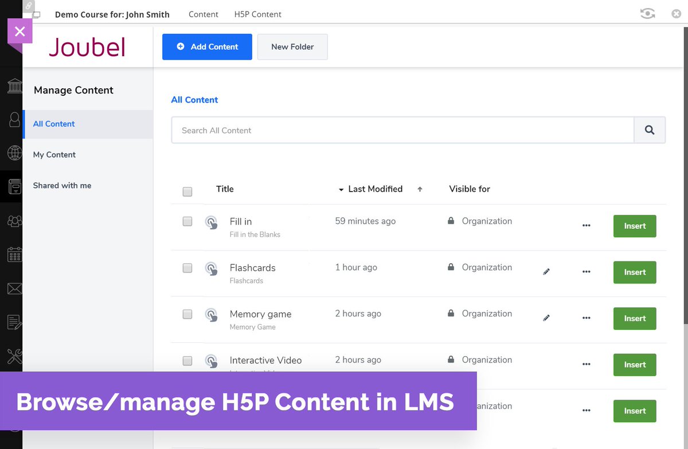Click the Search All Content field
688x449 pixels.
click(402, 130)
